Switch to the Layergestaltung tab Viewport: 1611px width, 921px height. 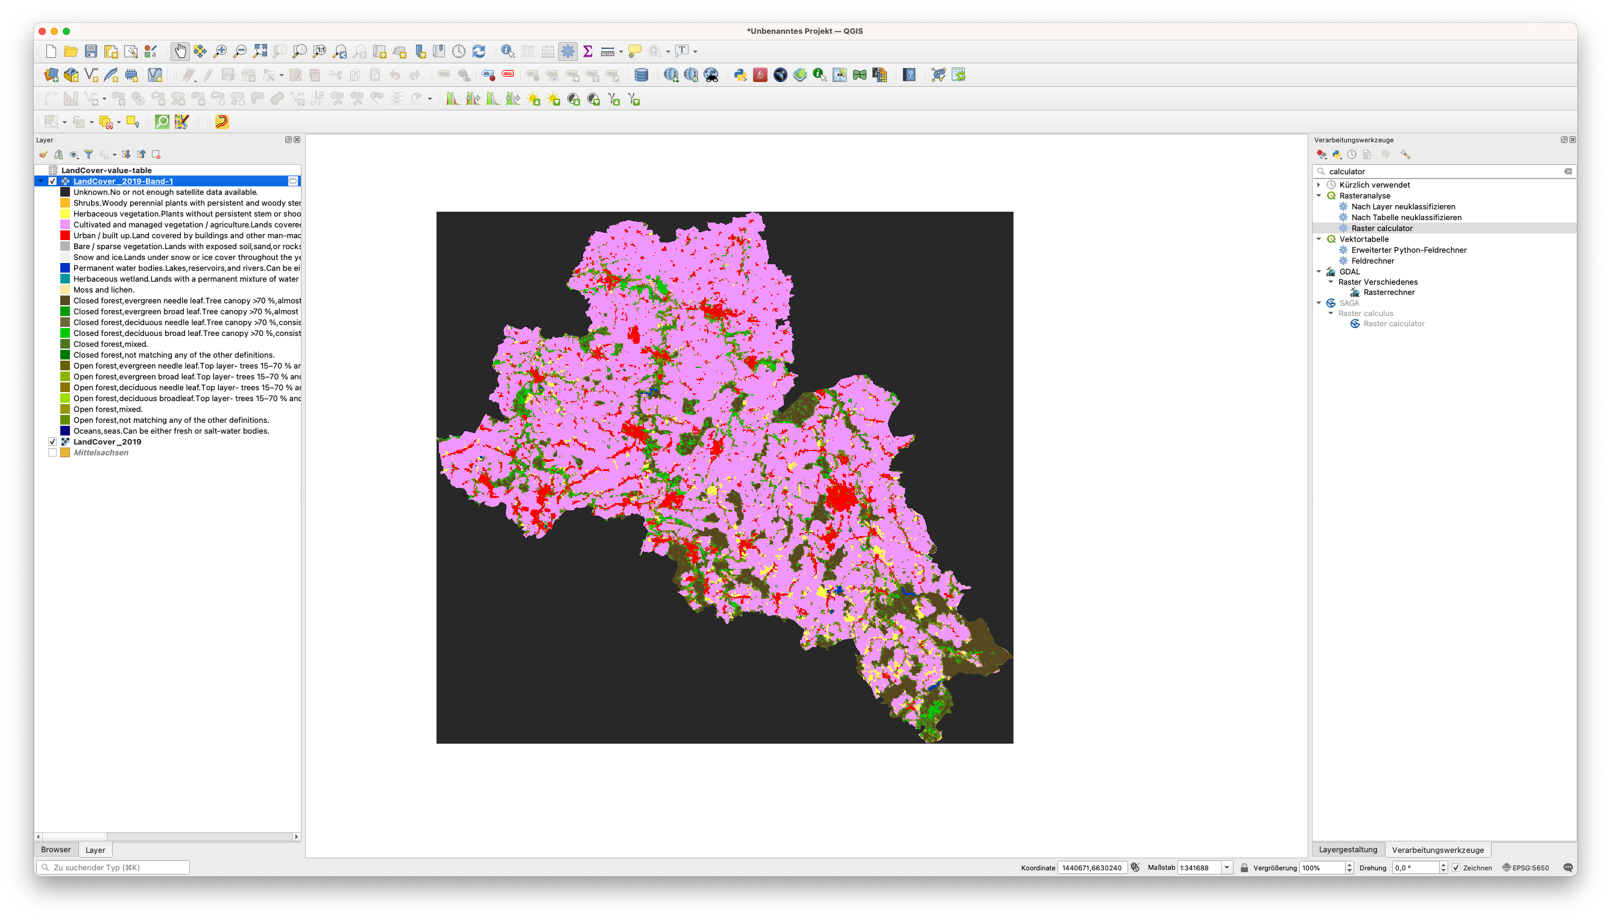click(1348, 849)
